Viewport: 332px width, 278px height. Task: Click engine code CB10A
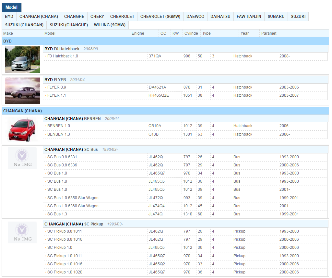155,126
